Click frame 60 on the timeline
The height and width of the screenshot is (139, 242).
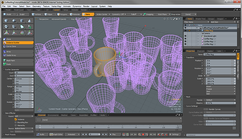(108, 127)
